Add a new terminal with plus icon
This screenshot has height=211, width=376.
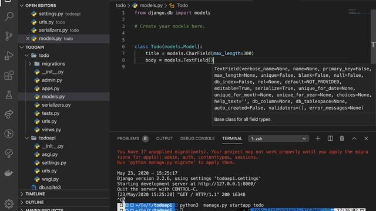(x=318, y=138)
